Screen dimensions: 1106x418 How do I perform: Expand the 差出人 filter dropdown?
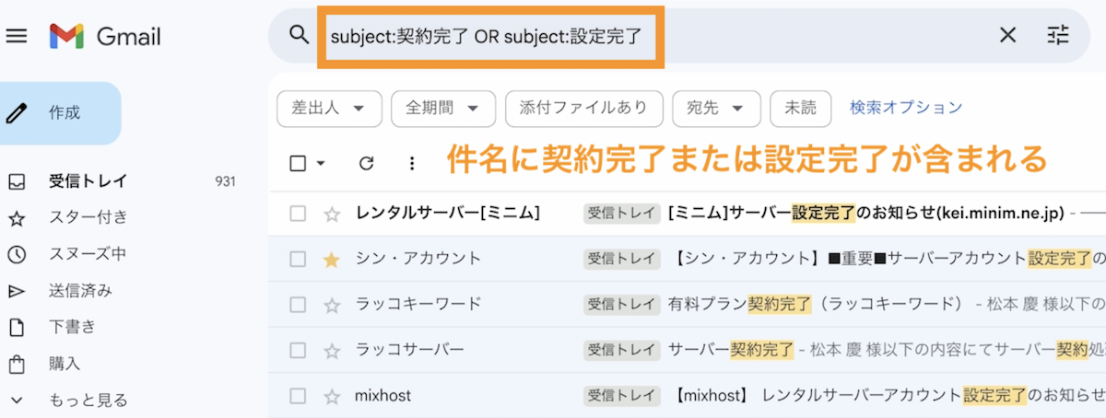(329, 109)
